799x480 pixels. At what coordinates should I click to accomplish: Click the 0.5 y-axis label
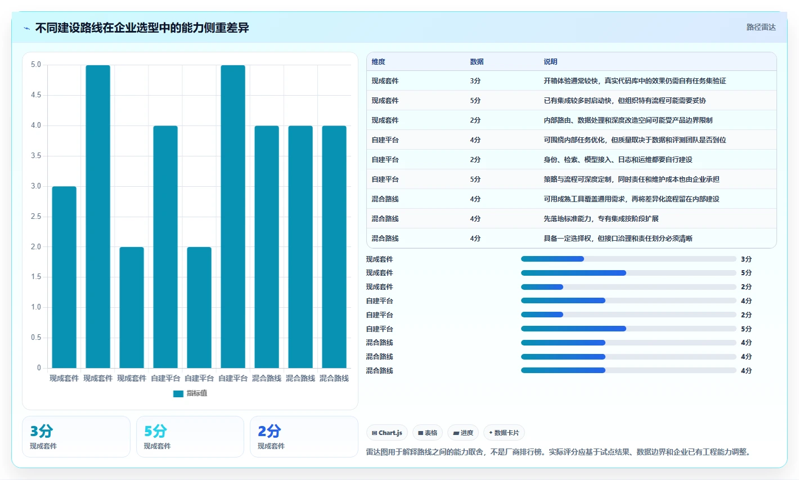(36, 338)
